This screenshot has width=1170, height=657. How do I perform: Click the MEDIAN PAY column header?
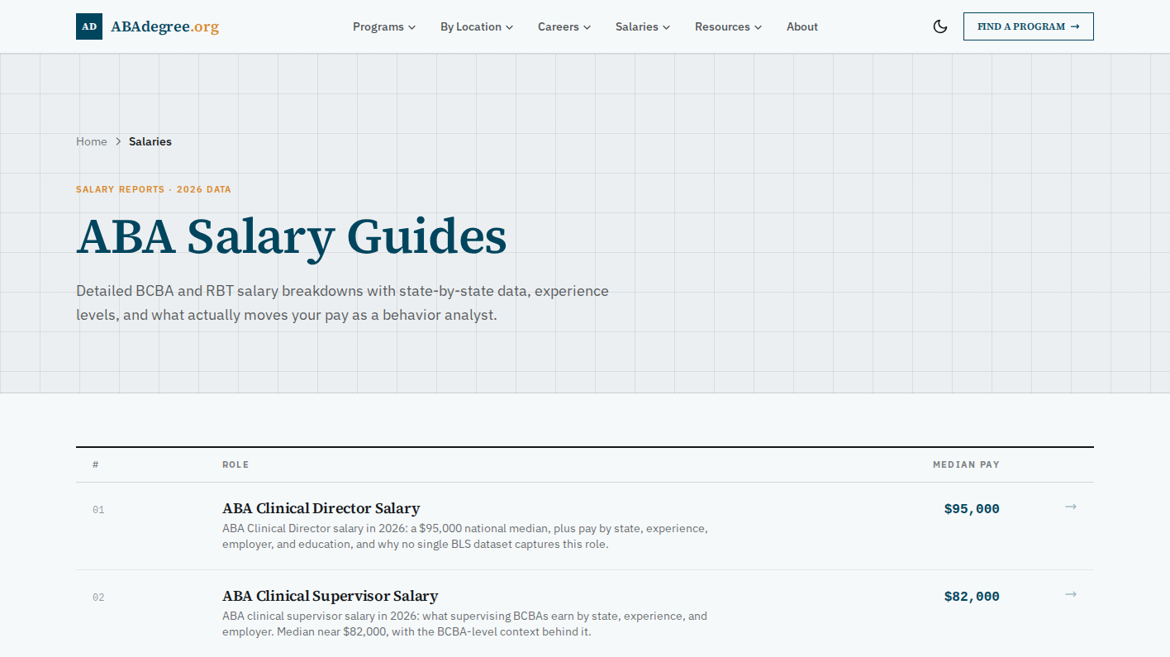(966, 464)
